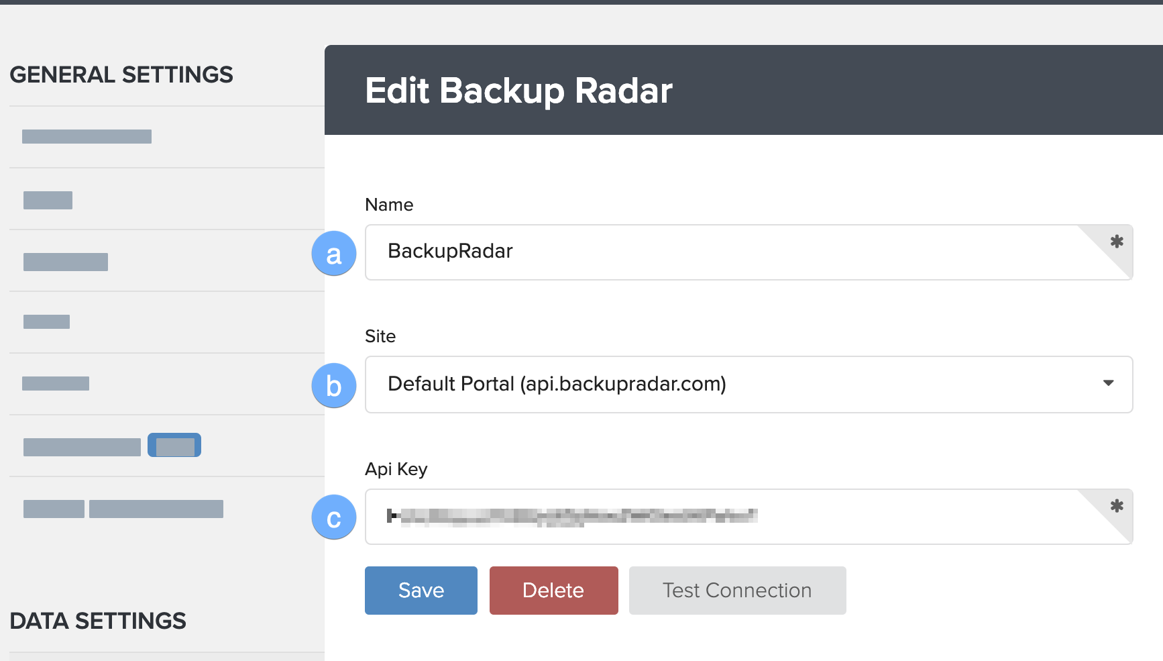This screenshot has height=661, width=1163.
Task: Click the "a" annotation badge beside Name field
Action: pos(333,253)
